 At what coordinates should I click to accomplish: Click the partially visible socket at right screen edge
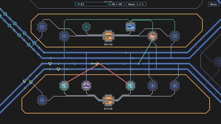click(x=218, y=61)
